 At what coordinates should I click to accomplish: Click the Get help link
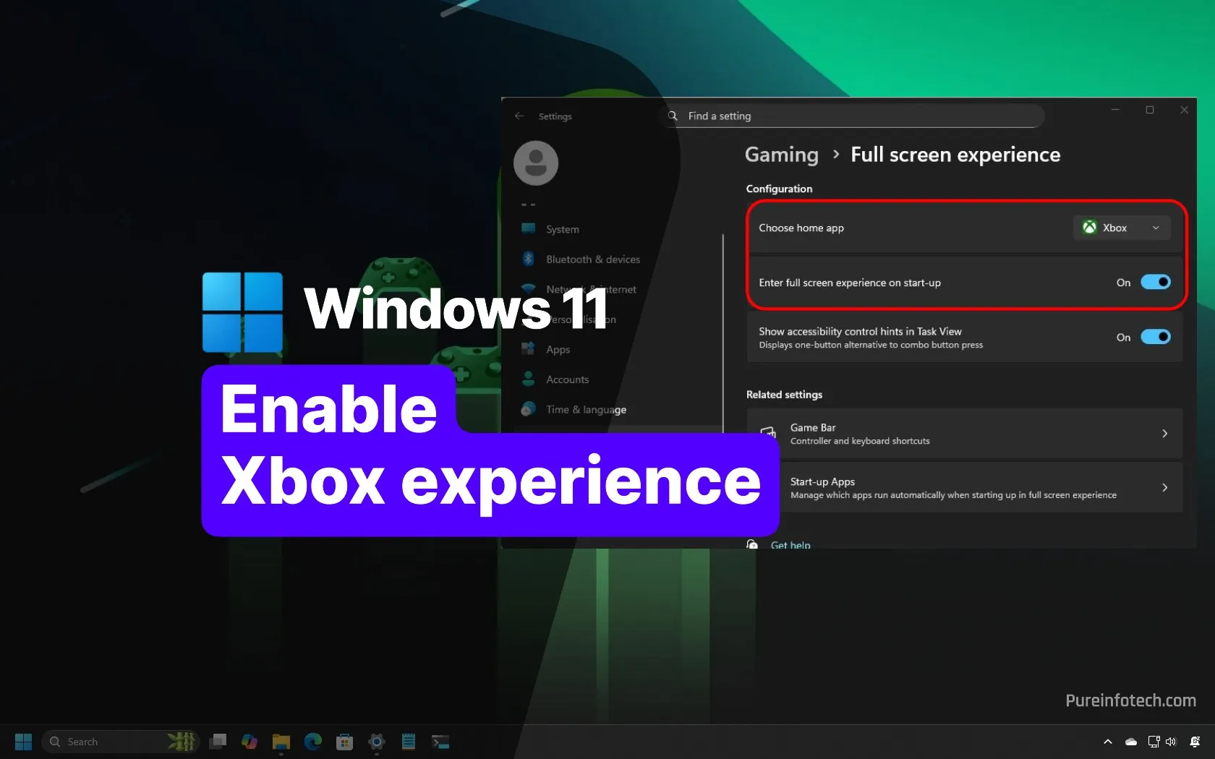pyautogui.click(x=790, y=544)
